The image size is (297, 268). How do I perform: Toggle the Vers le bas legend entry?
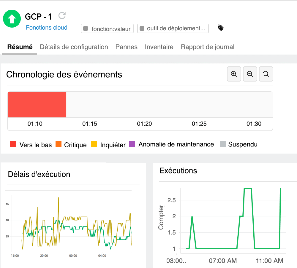click(x=31, y=144)
